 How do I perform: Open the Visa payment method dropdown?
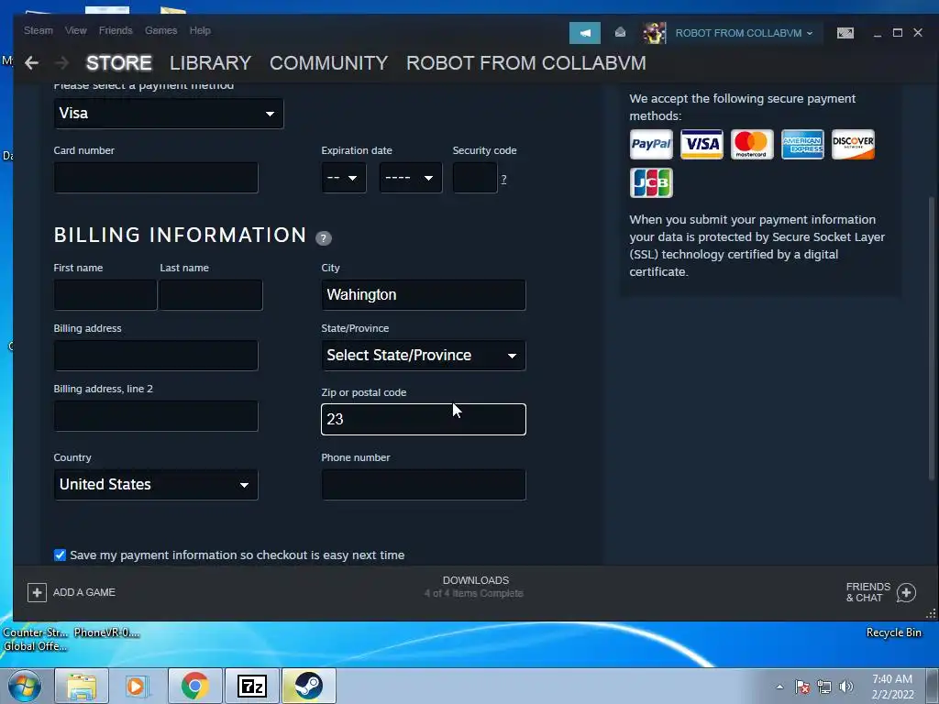(x=169, y=113)
